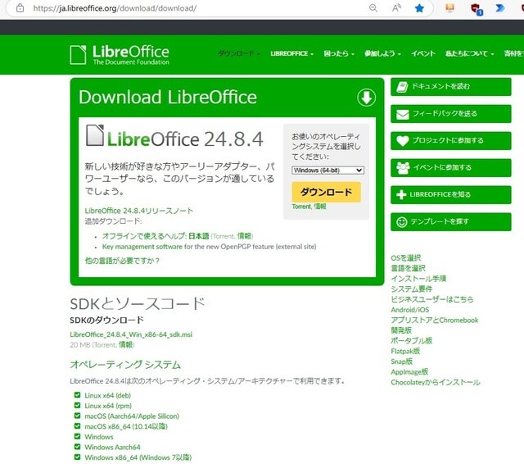Click the envelope icon on フィードバックを送る

coord(402,115)
